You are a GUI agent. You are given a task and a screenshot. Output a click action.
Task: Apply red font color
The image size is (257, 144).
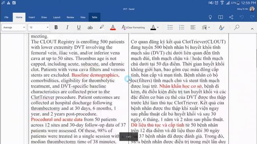113,28
